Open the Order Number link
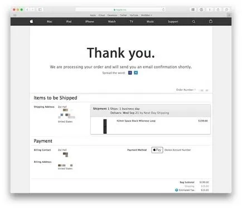The image size is (242, 208). pos(192,90)
